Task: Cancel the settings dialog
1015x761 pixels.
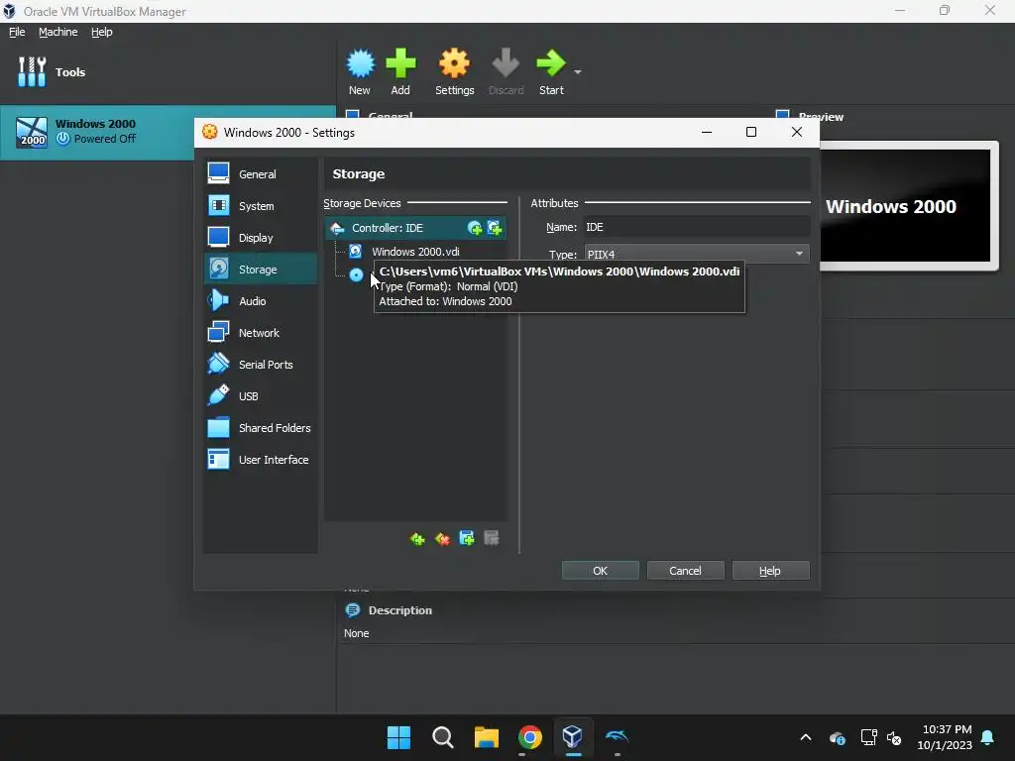Action: (x=685, y=571)
